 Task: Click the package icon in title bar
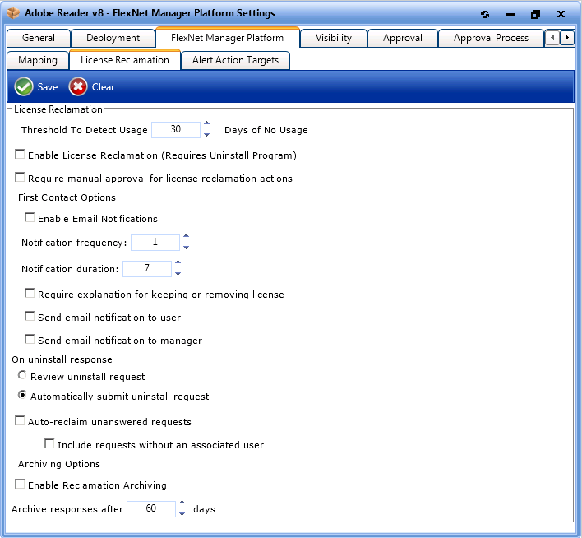click(x=13, y=13)
